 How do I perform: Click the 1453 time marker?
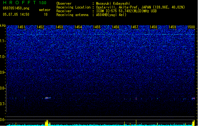[59, 27]
